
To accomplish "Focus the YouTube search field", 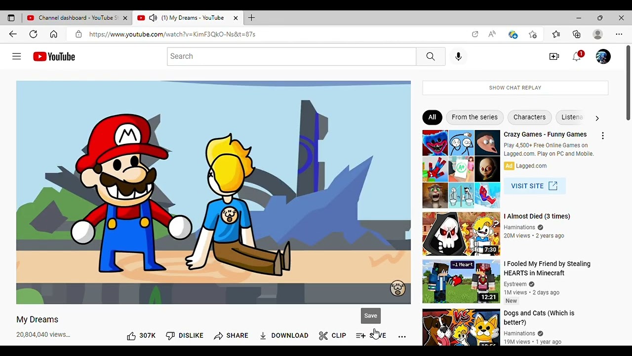I will (x=291, y=56).
